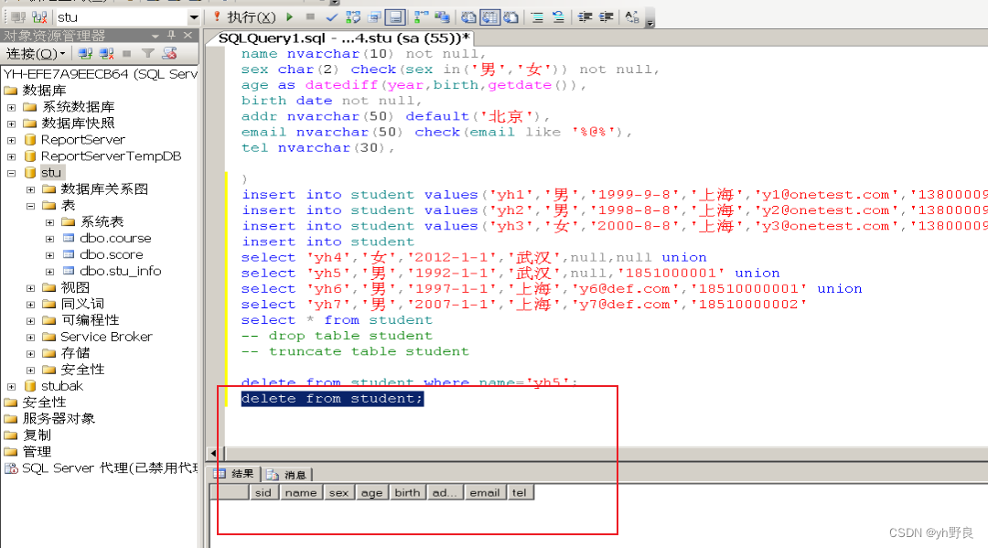988x548 pixels.
Task: Toggle Include Client Statistics
Action: coord(443,17)
